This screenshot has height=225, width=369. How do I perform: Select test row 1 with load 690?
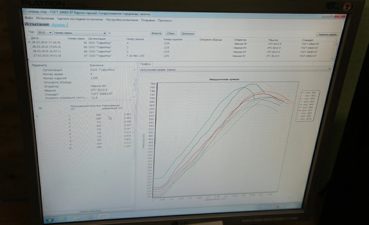click(85, 115)
